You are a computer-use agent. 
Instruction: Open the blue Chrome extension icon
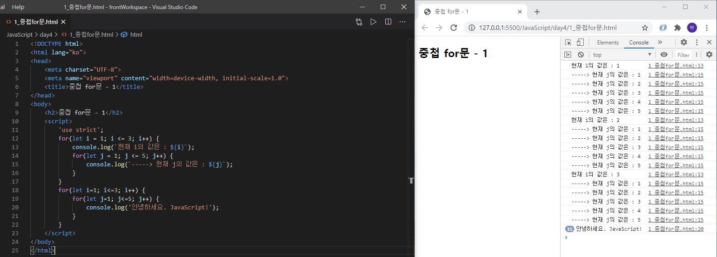(663, 28)
